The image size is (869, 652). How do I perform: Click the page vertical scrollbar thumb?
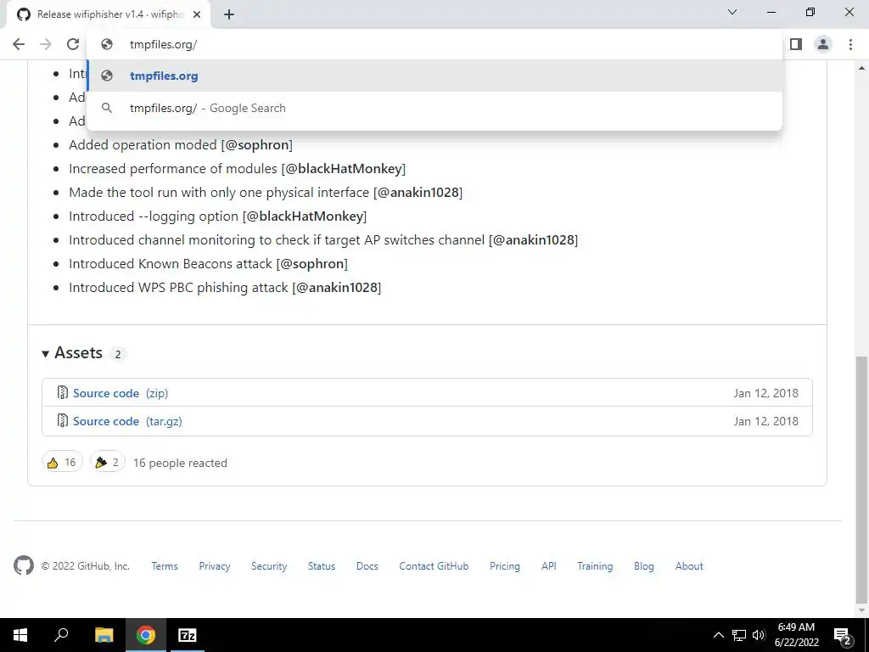click(861, 480)
